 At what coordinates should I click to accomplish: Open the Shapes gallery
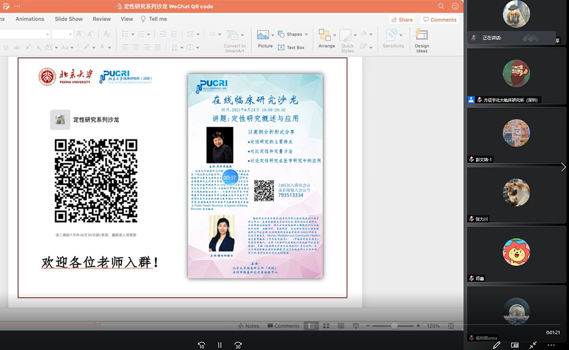coord(293,34)
